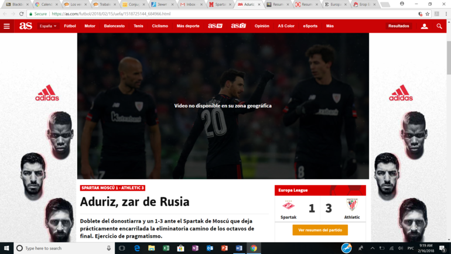Image resolution: width=451 pixels, height=254 pixels.
Task: Open Más deporte menu item
Action: tap(188, 26)
